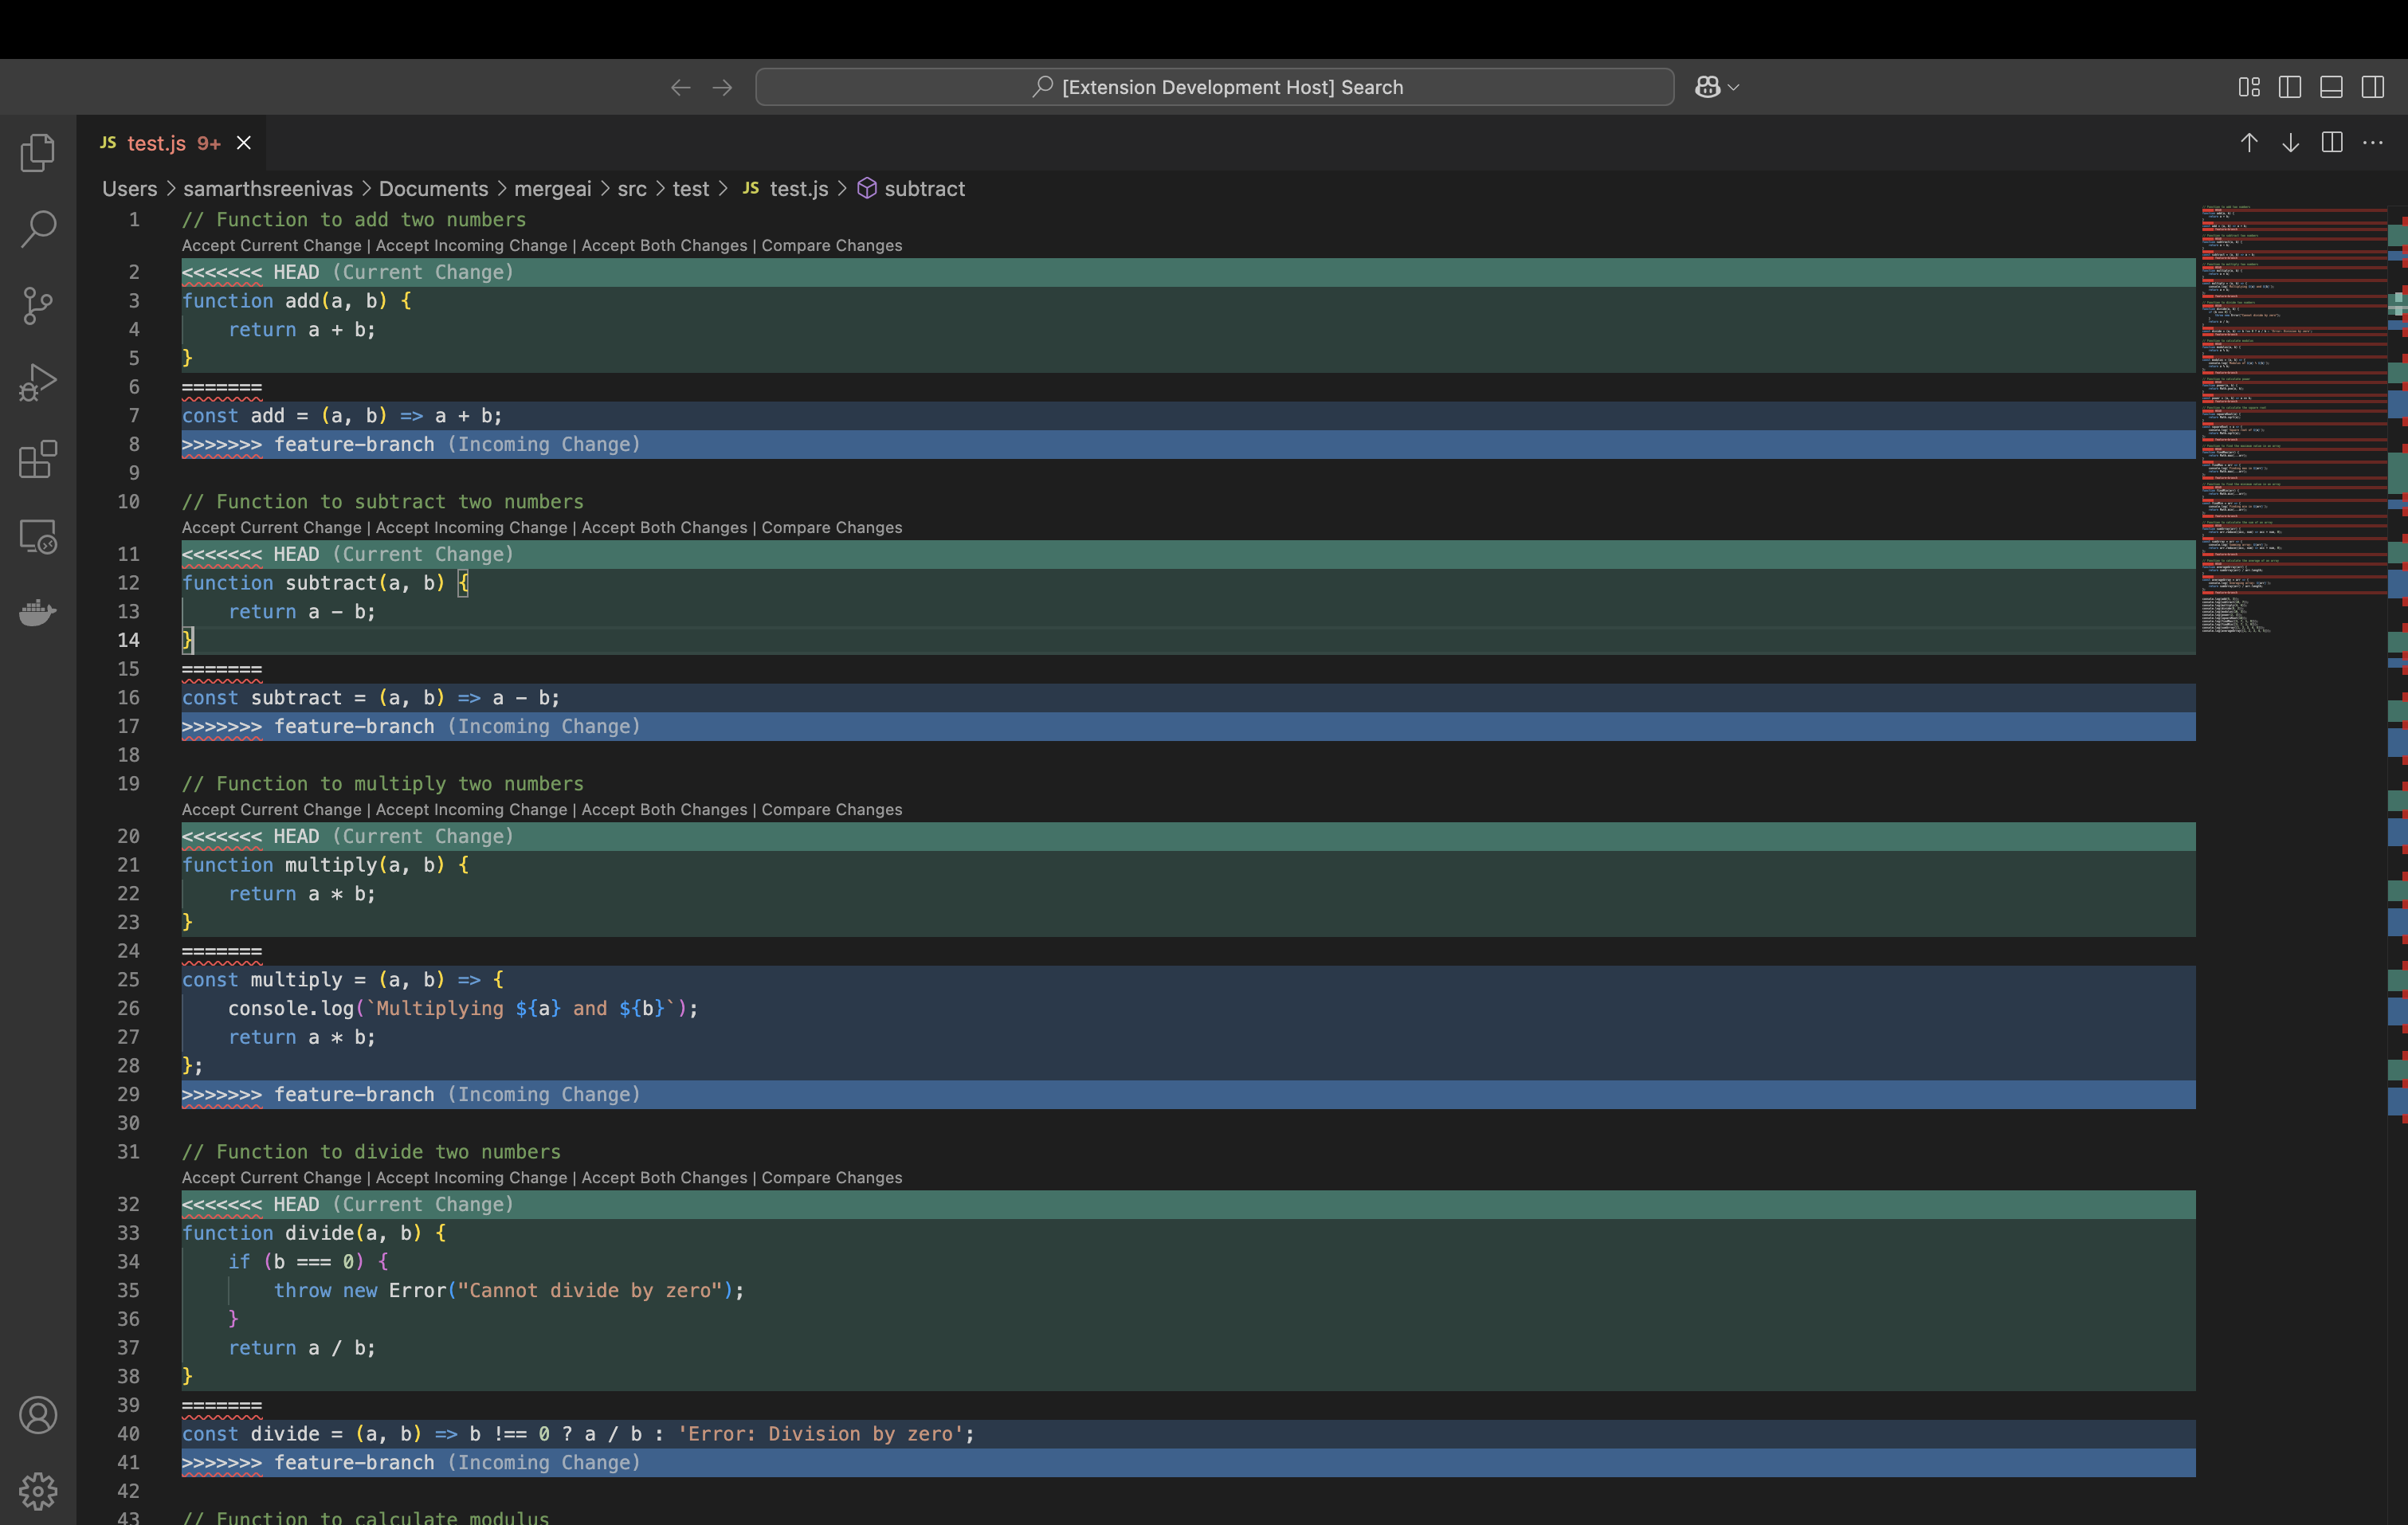Open the Source Control view
The width and height of the screenshot is (2408, 1525).
(x=38, y=306)
